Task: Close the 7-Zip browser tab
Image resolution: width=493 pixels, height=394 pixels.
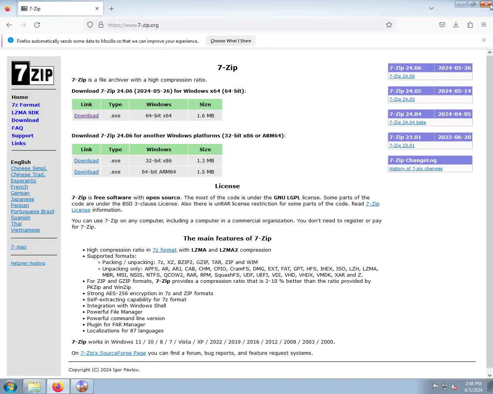Action: [97, 8]
